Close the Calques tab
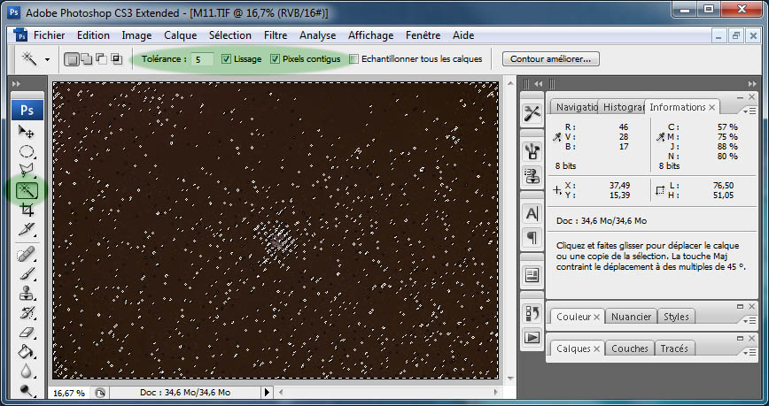 [596, 349]
